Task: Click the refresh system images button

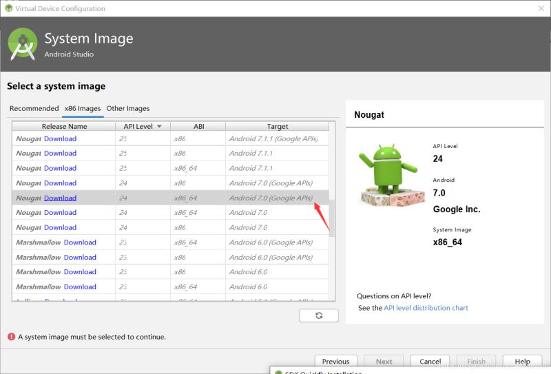Action: click(319, 315)
